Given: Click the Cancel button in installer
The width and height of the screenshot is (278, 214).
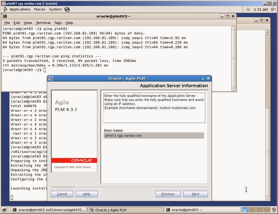Looking at the screenshot, I should (62, 194).
